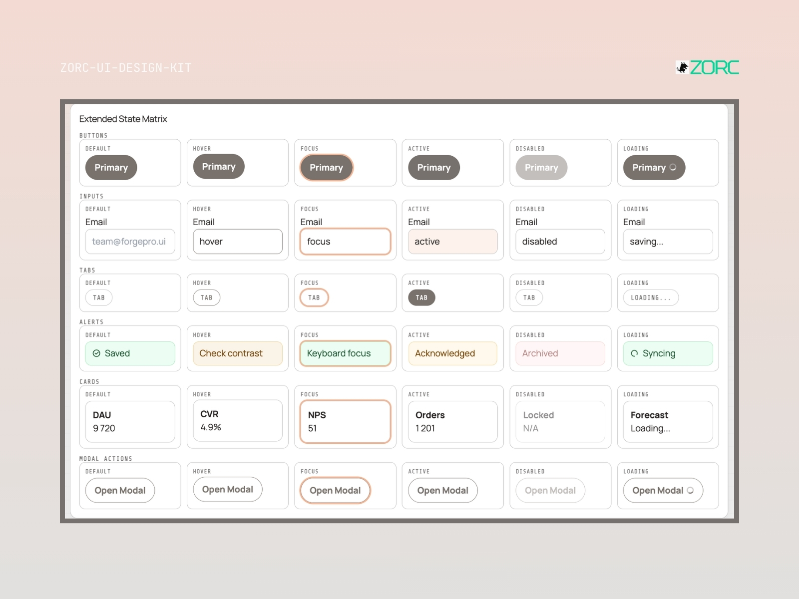Click the checkmark icon in Saved alert
The height and width of the screenshot is (599, 799).
coord(96,353)
